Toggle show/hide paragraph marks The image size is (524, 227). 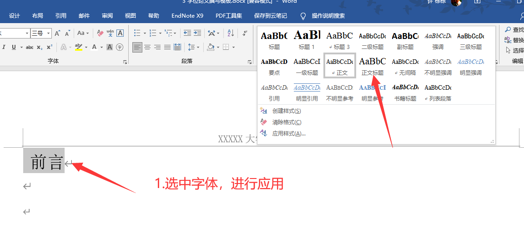point(245,33)
